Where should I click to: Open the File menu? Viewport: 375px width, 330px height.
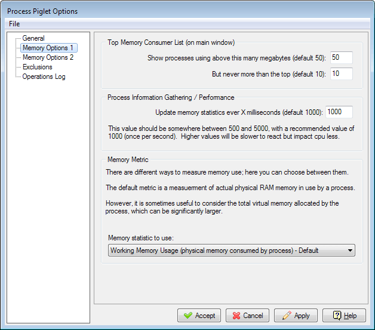coord(14,24)
